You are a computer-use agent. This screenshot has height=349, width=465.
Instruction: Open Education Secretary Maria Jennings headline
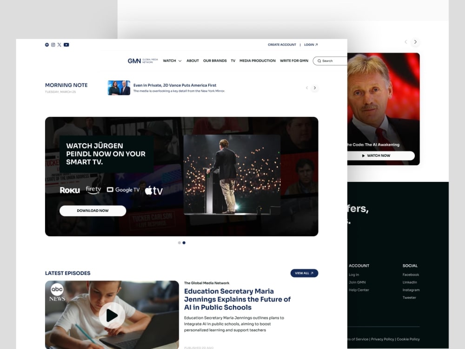pyautogui.click(x=237, y=299)
